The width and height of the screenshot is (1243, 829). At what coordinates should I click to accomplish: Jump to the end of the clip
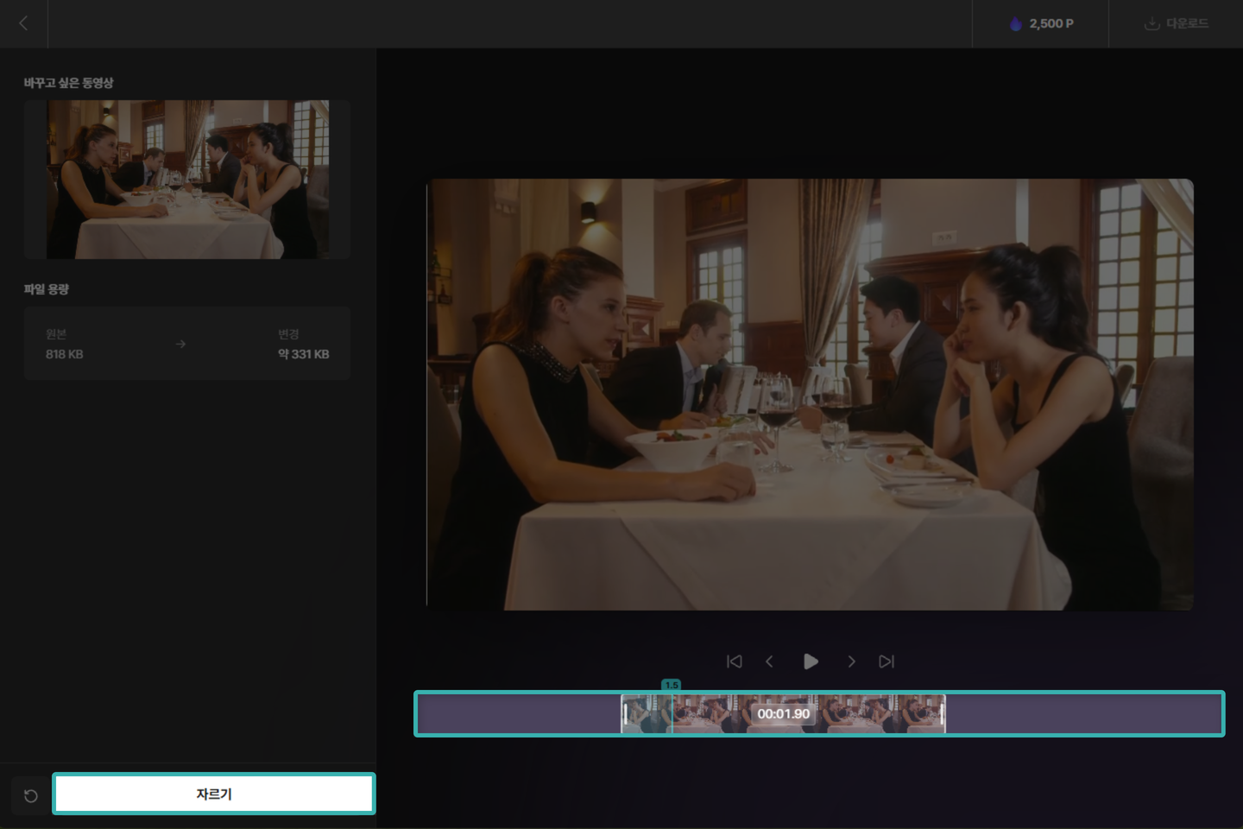click(x=887, y=661)
